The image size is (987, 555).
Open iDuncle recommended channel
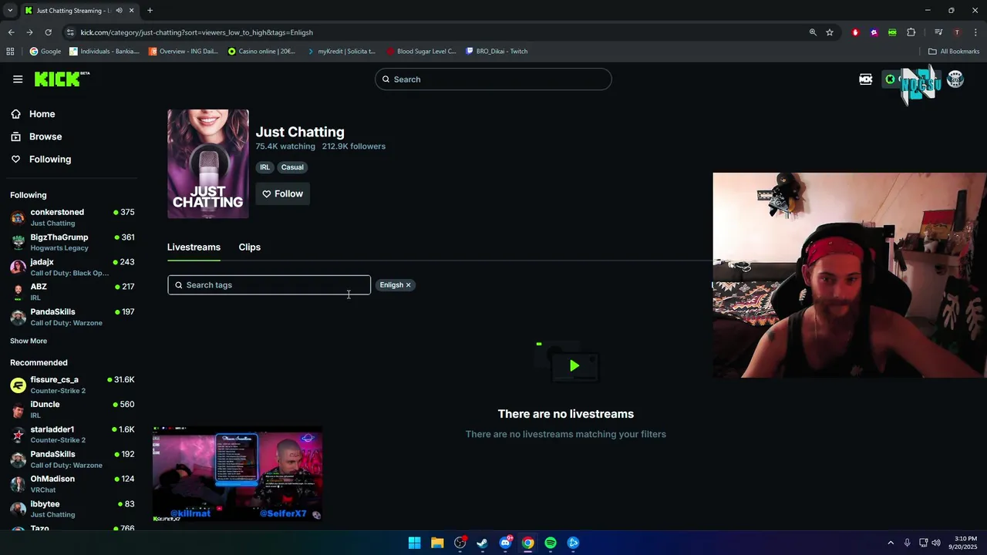click(x=72, y=409)
